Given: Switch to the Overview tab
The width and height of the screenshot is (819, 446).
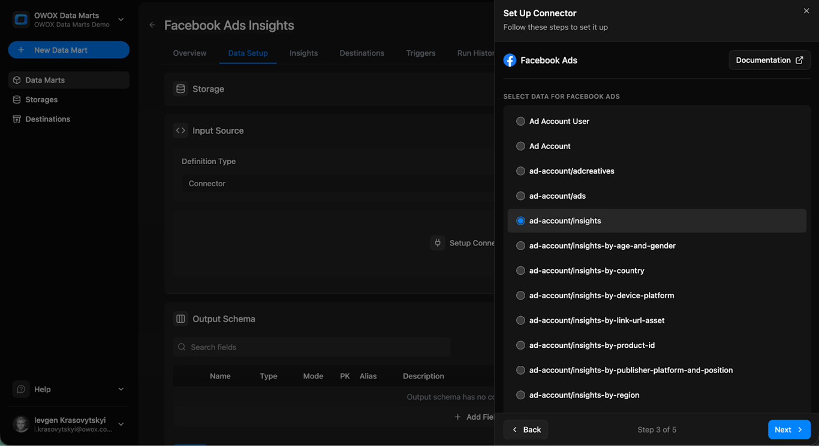Looking at the screenshot, I should 189,53.
